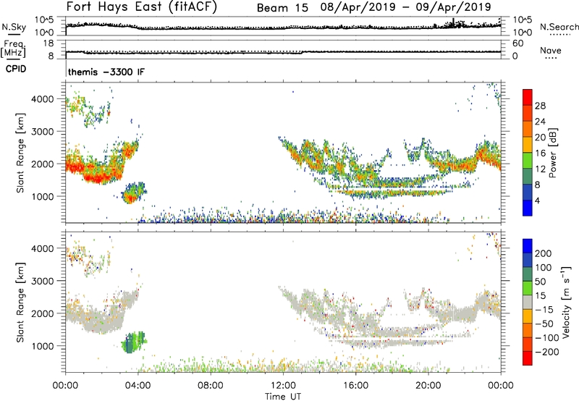Click the date range '08/Apr/2019 - 09/Apr/2019'

[x=406, y=7]
